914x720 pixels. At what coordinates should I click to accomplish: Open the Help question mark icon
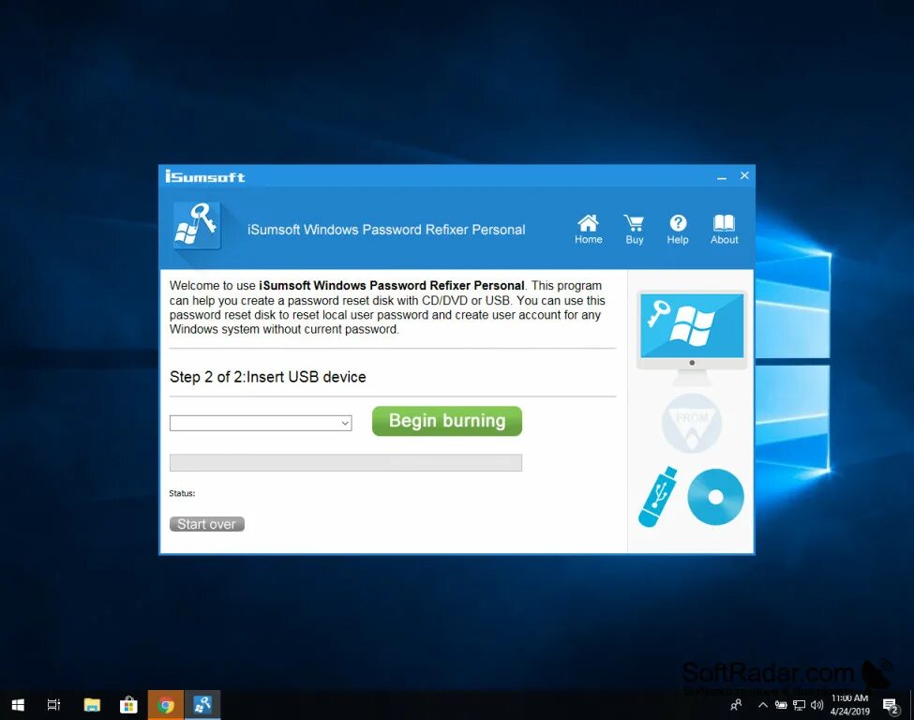(x=678, y=229)
